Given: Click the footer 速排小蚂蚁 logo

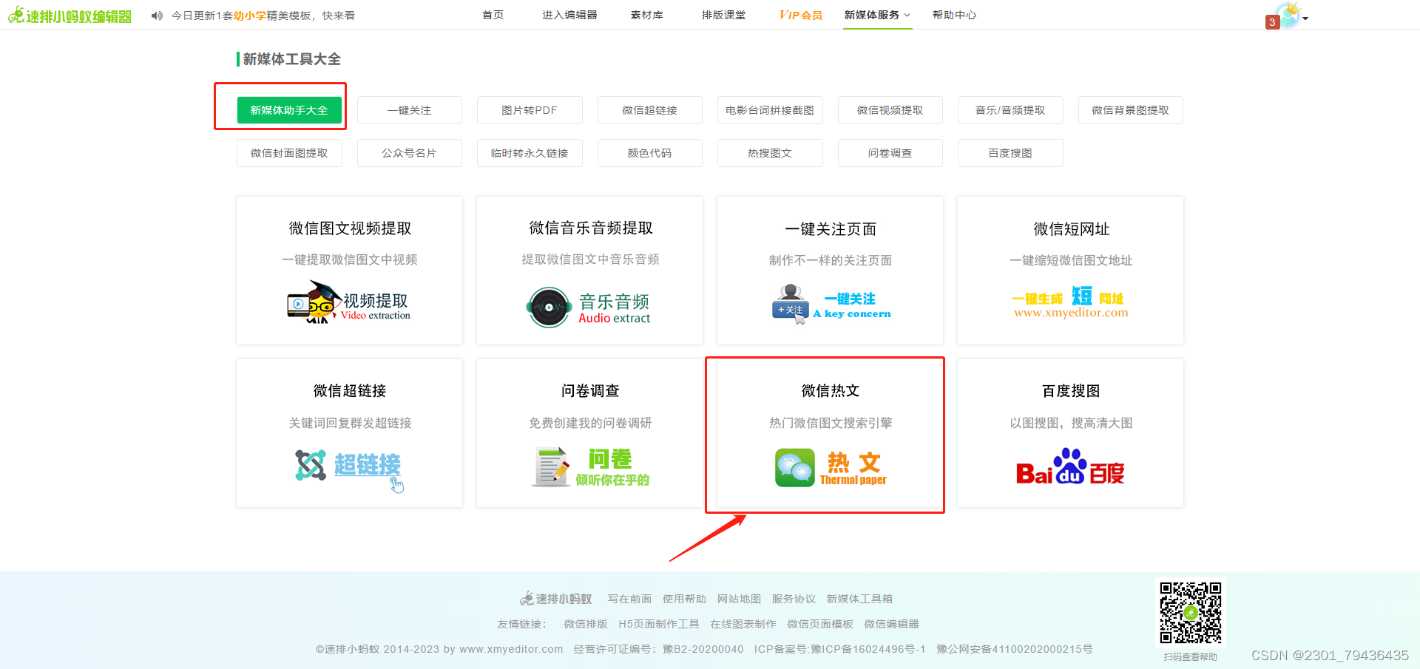Looking at the screenshot, I should [x=556, y=599].
